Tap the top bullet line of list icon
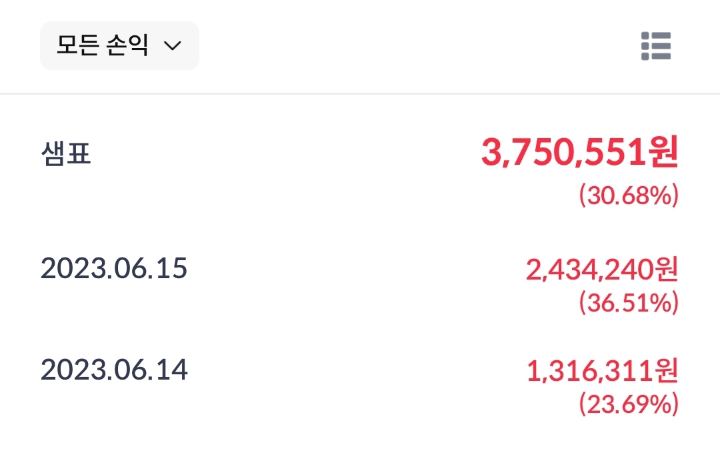Screen dimensions: 720x459 [x=656, y=35]
